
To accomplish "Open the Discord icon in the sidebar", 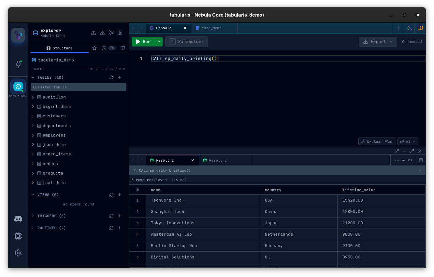I will [x=18, y=219].
